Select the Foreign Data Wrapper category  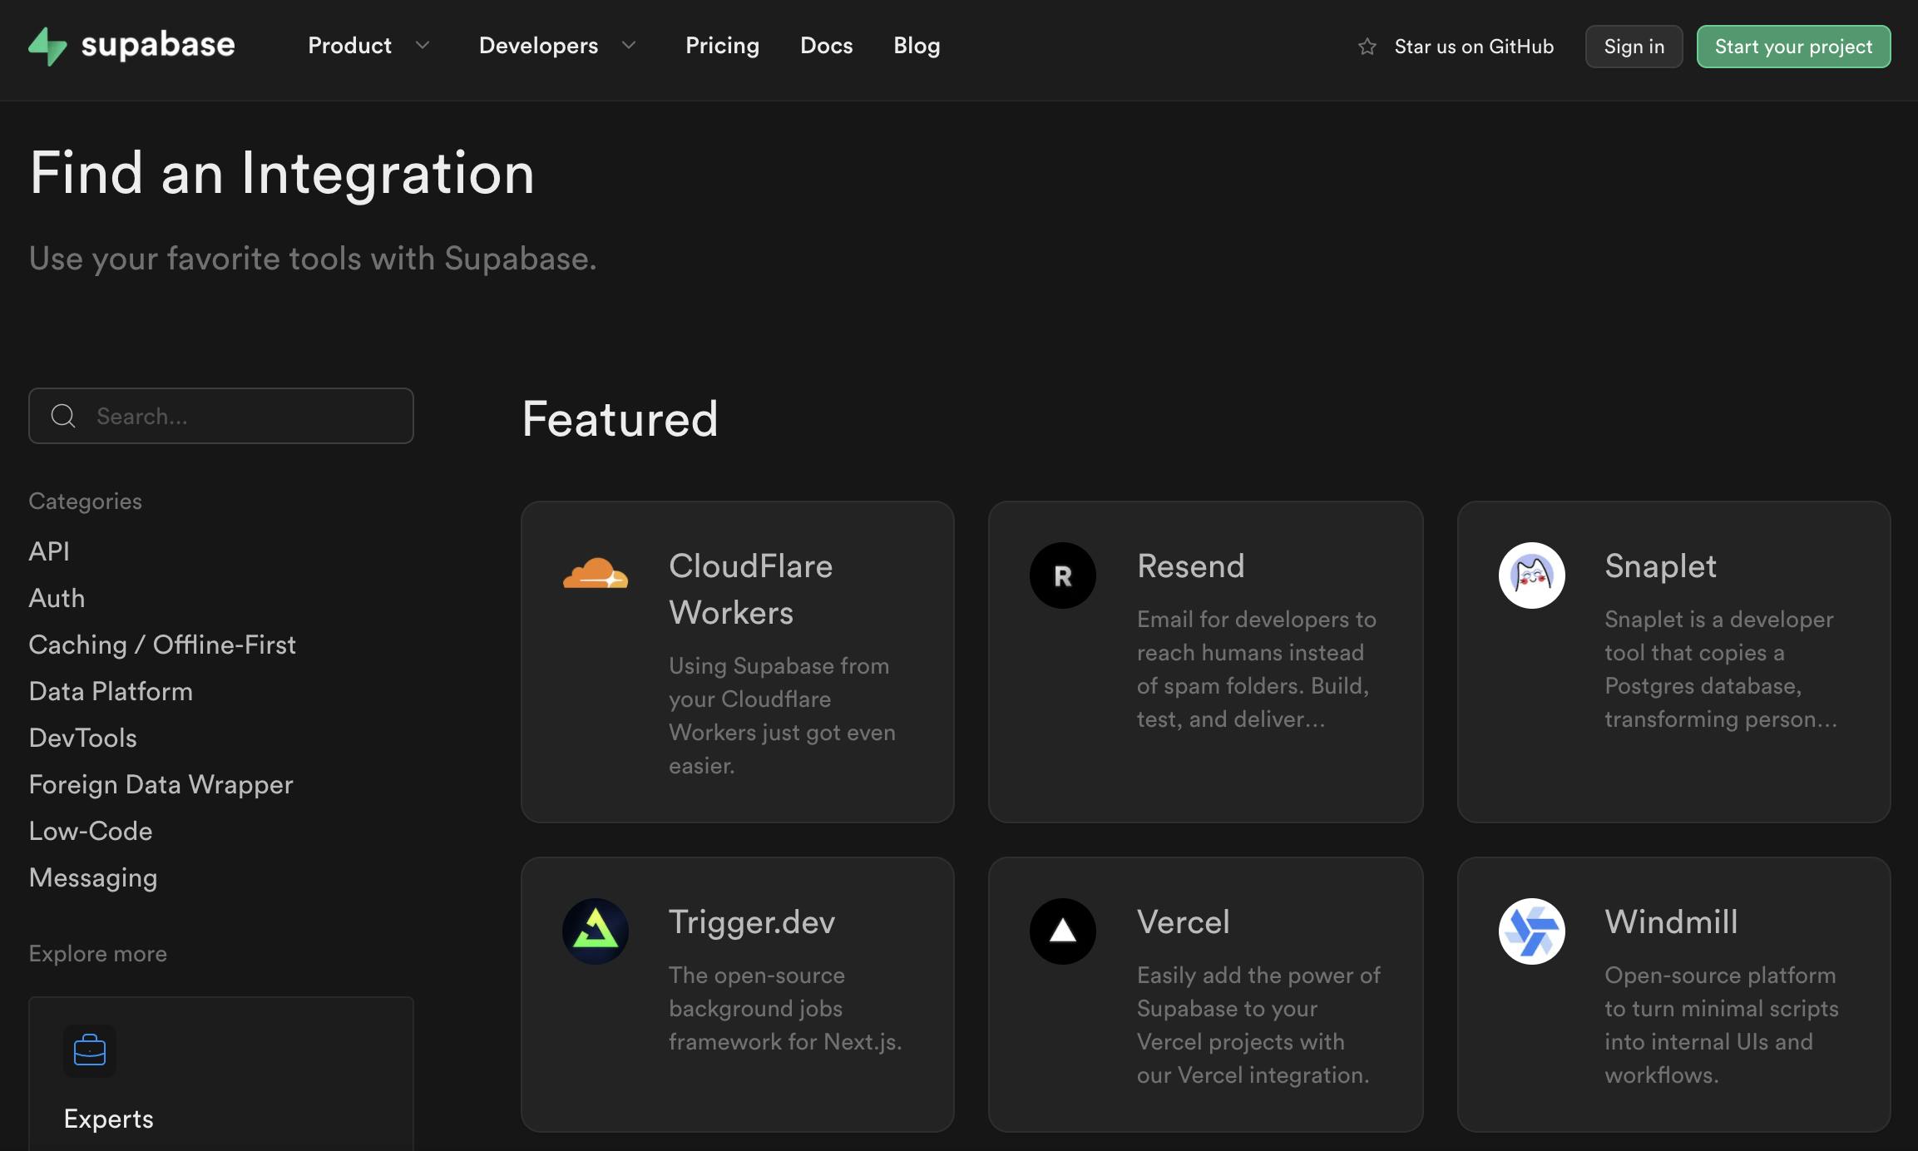pos(161,784)
